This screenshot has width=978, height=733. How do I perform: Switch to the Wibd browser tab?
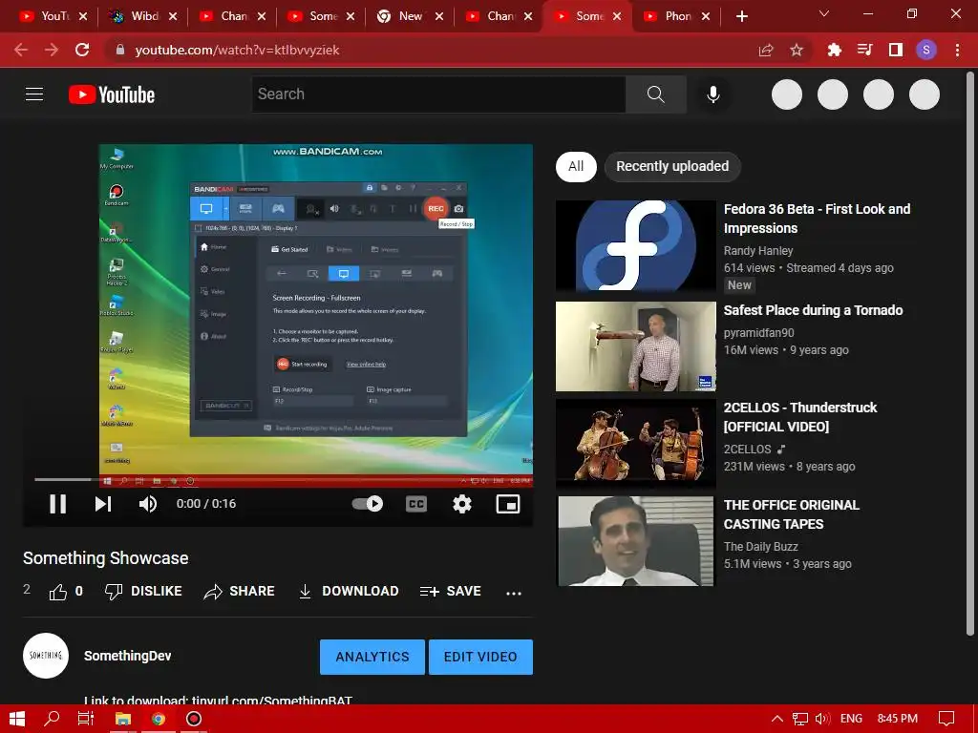143,17
